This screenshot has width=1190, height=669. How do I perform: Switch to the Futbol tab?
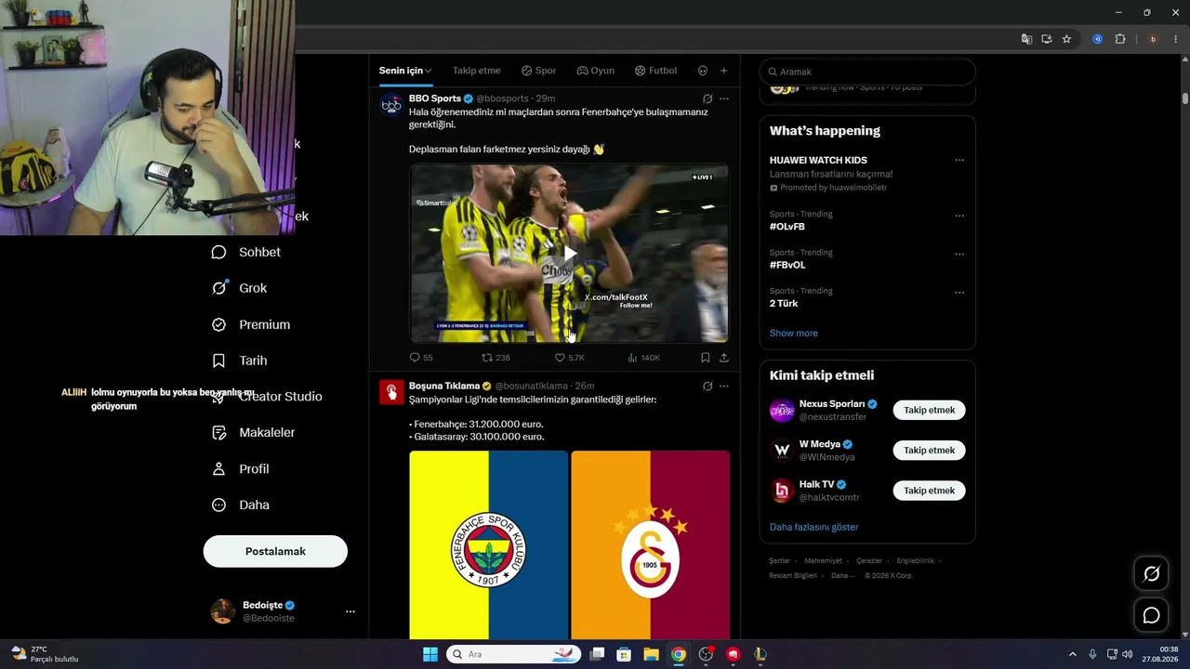(x=655, y=71)
